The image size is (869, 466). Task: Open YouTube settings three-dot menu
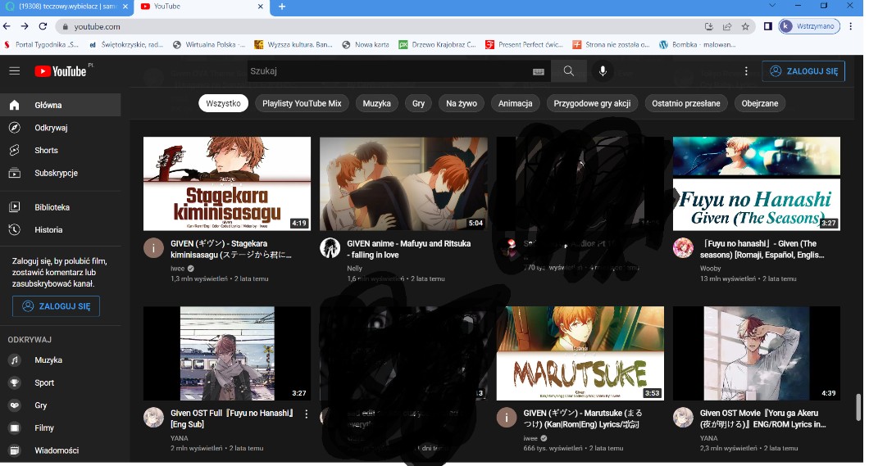coord(746,71)
